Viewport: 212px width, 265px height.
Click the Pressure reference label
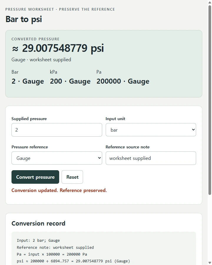(30, 147)
